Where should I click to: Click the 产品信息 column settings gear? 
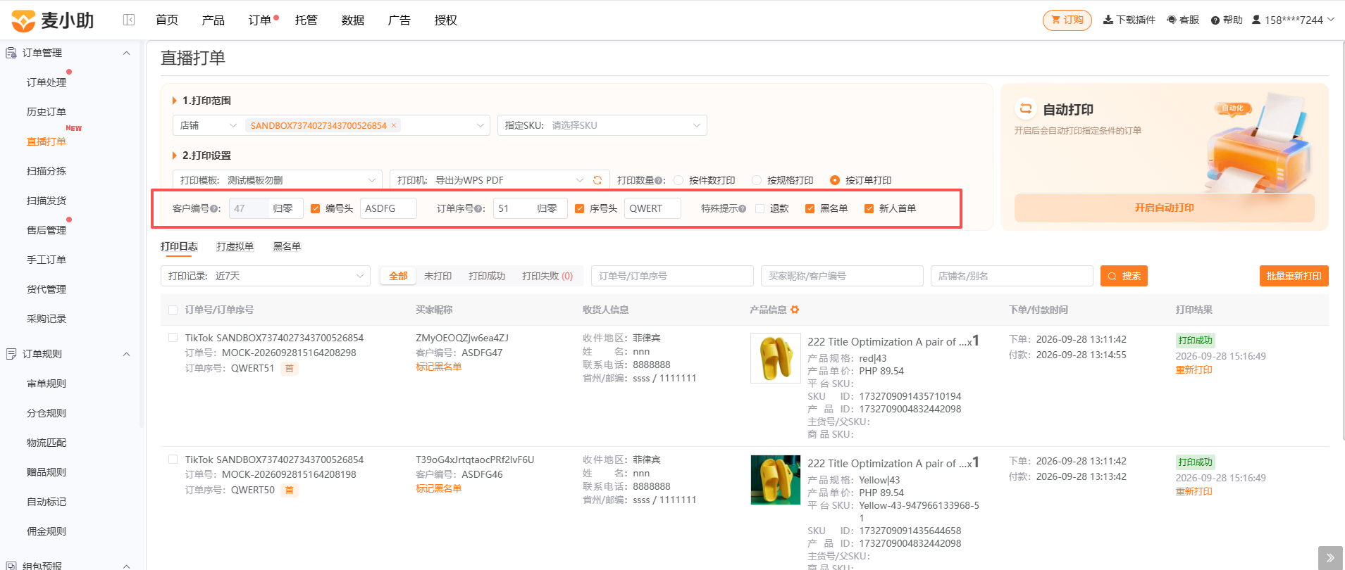[795, 310]
